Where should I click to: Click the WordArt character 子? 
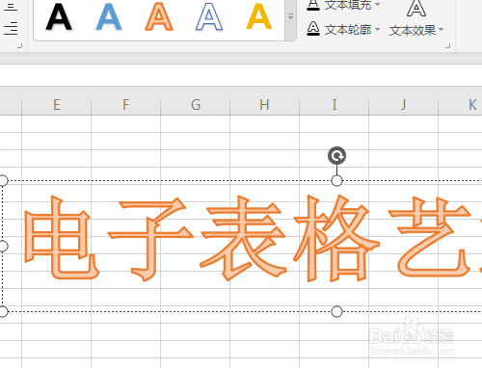pyautogui.click(x=150, y=239)
